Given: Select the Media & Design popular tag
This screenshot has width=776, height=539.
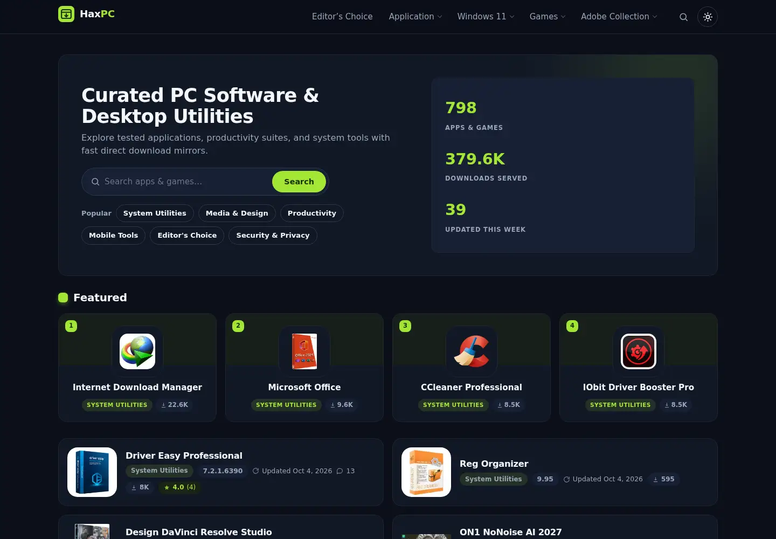Looking at the screenshot, I should point(237,213).
